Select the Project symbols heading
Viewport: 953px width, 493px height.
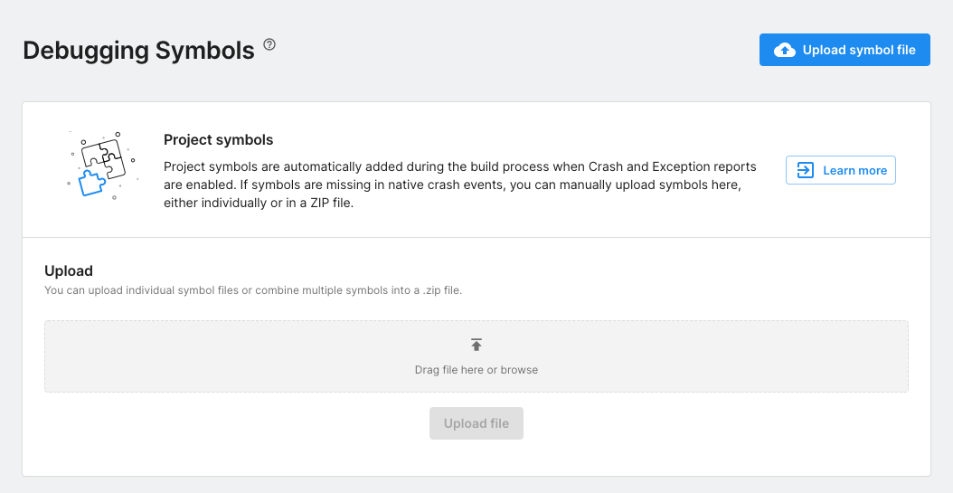coord(218,140)
